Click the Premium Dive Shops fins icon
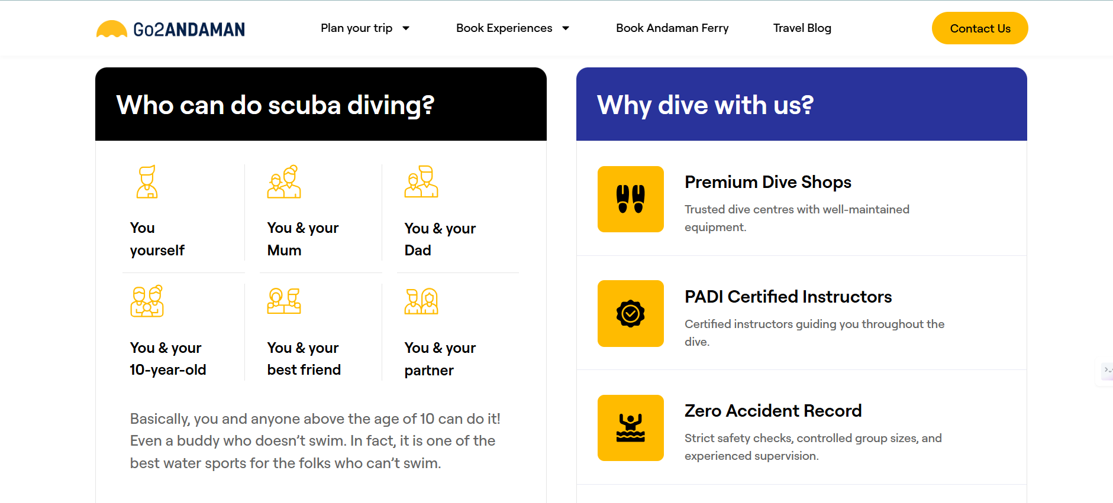 click(631, 199)
